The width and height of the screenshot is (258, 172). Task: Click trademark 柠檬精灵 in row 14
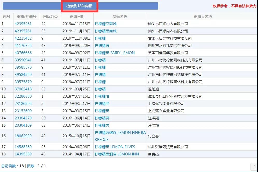click(x=102, y=118)
